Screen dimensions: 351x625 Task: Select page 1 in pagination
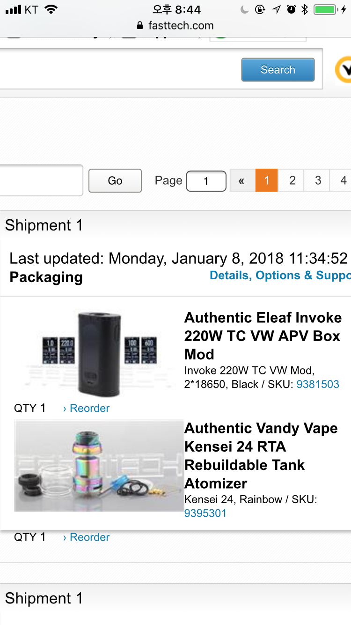[x=267, y=180]
